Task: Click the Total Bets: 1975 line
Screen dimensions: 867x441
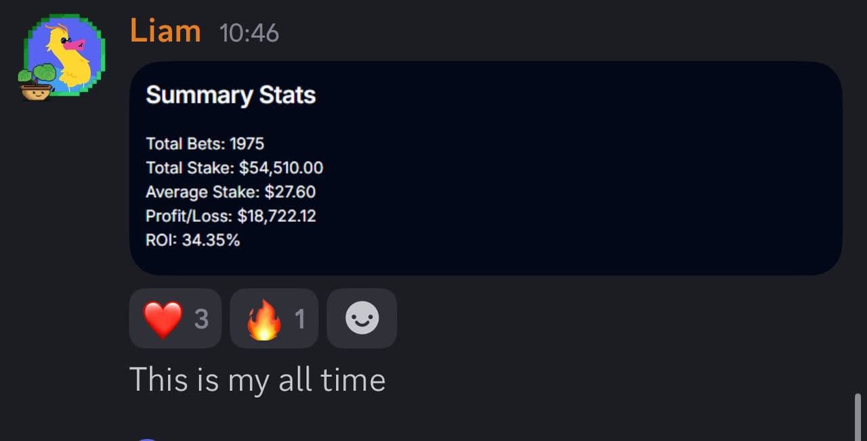Action: (x=205, y=143)
